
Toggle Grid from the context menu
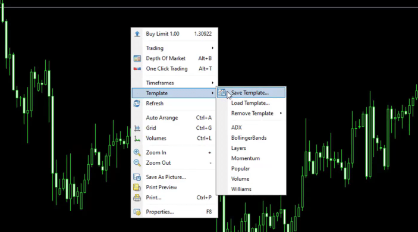[x=174, y=128]
